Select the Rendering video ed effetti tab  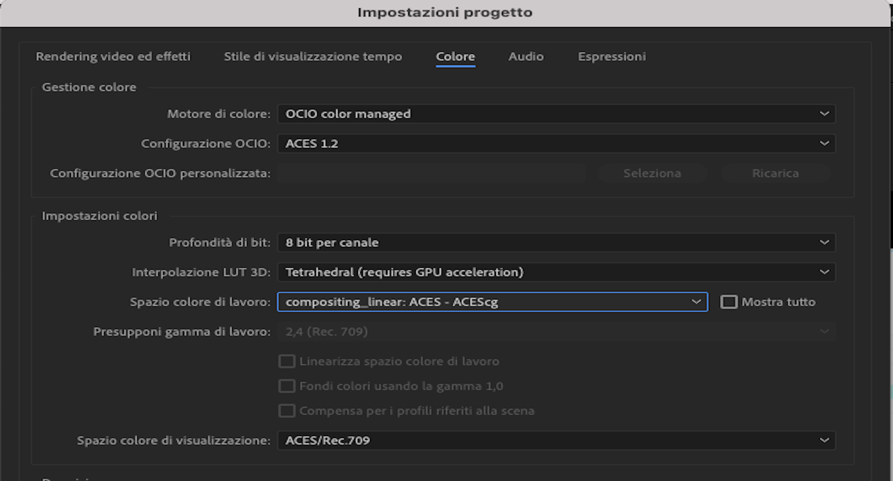[x=113, y=56]
